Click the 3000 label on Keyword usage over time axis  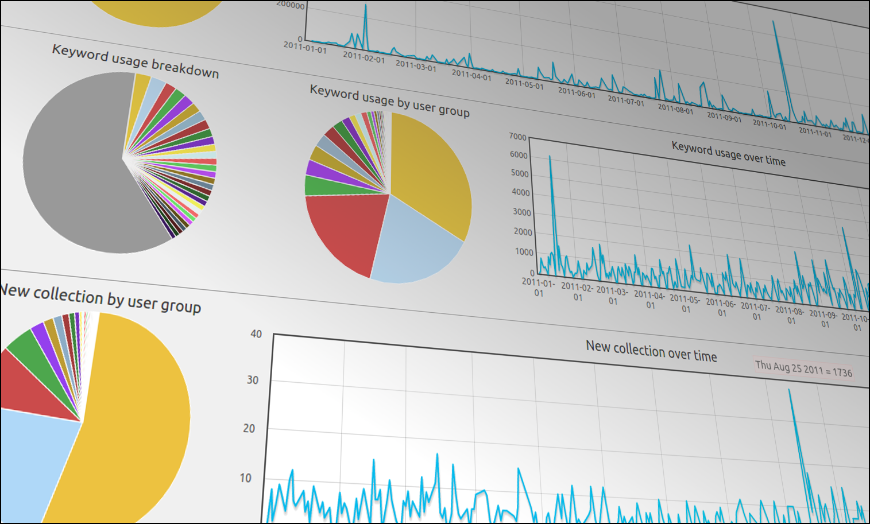(x=522, y=212)
